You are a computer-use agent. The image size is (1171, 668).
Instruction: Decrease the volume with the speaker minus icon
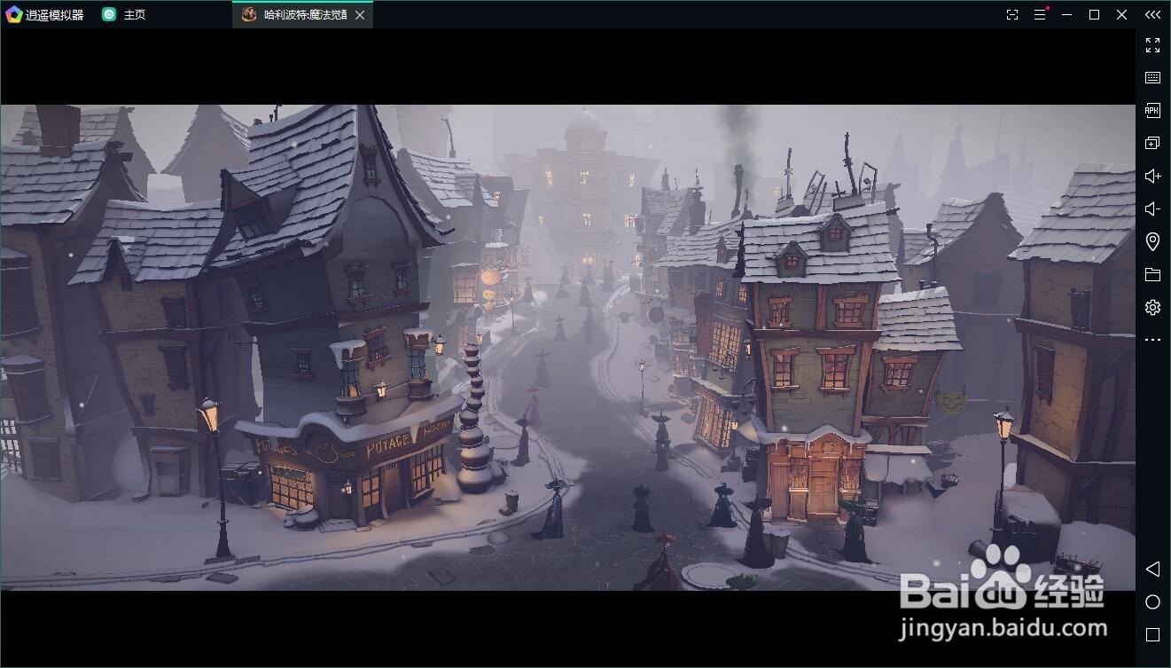[x=1152, y=208]
